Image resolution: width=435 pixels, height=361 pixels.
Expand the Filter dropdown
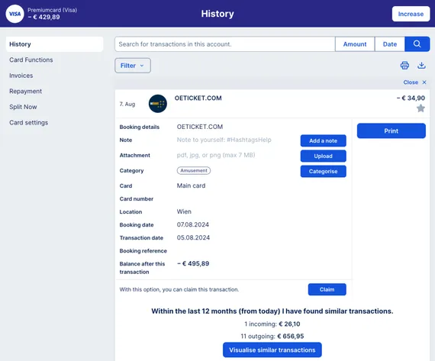click(x=133, y=66)
